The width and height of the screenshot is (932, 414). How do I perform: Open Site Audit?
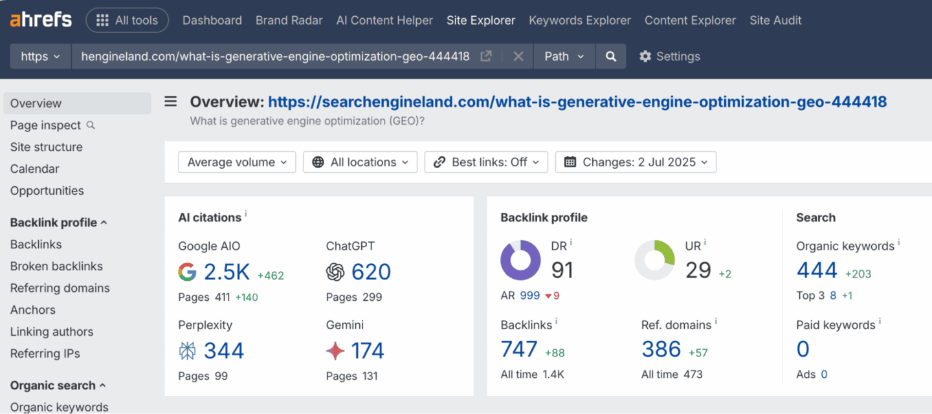[x=775, y=20]
